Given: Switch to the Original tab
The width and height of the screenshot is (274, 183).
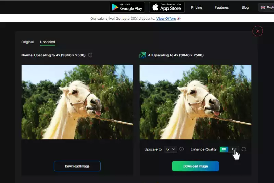Looking at the screenshot, I should click(27, 42).
